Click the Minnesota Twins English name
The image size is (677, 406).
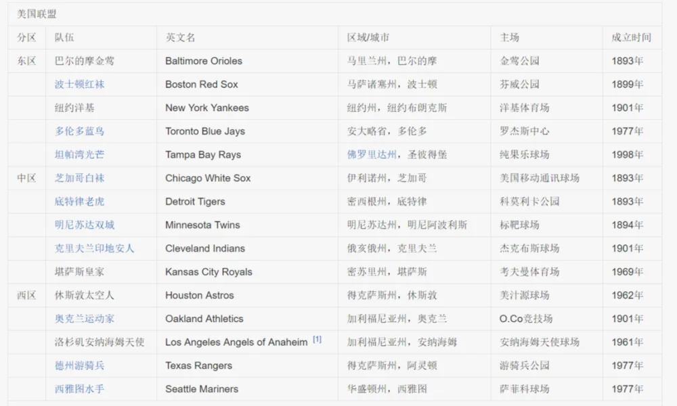click(x=202, y=225)
